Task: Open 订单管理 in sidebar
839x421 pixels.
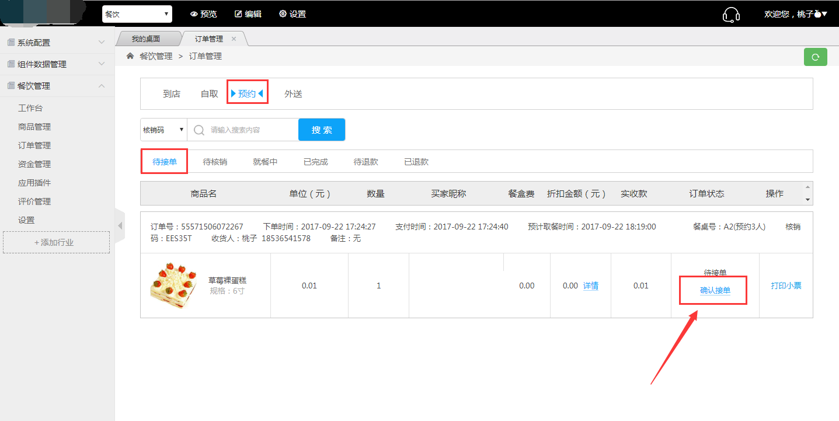Action: (34, 145)
